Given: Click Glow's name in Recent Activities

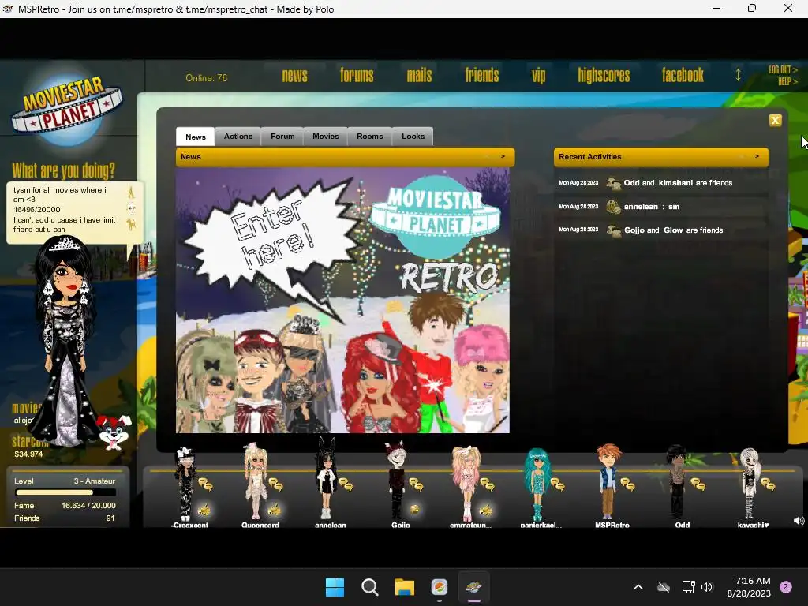Looking at the screenshot, I should tap(673, 230).
